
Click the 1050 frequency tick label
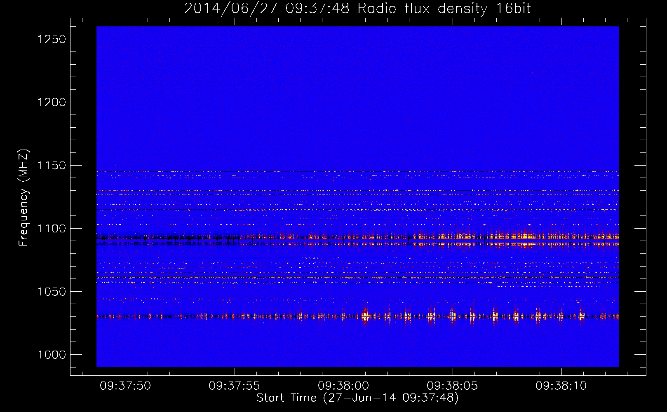(x=52, y=292)
